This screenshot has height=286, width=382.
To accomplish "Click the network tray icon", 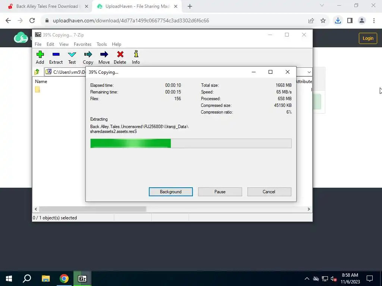I will pyautogui.click(x=325, y=279).
